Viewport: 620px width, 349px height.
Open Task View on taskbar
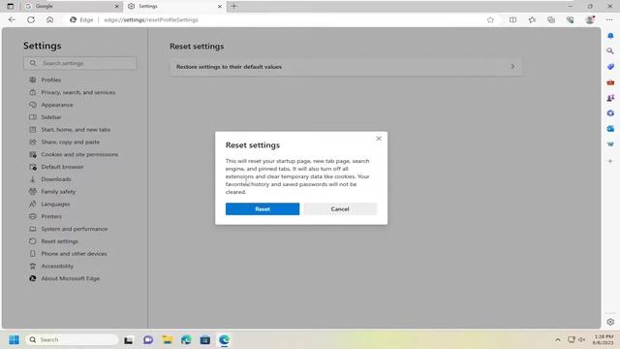tap(128, 340)
